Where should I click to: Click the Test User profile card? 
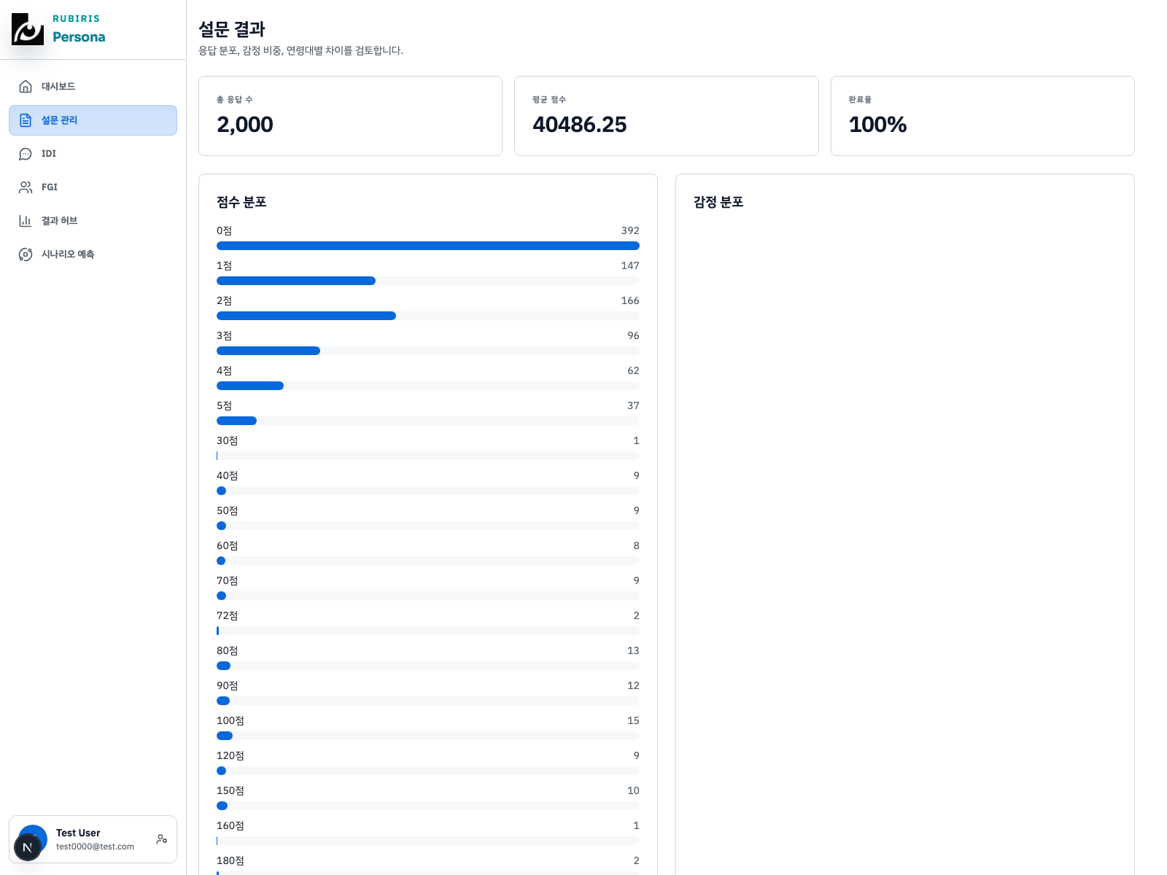click(x=93, y=839)
